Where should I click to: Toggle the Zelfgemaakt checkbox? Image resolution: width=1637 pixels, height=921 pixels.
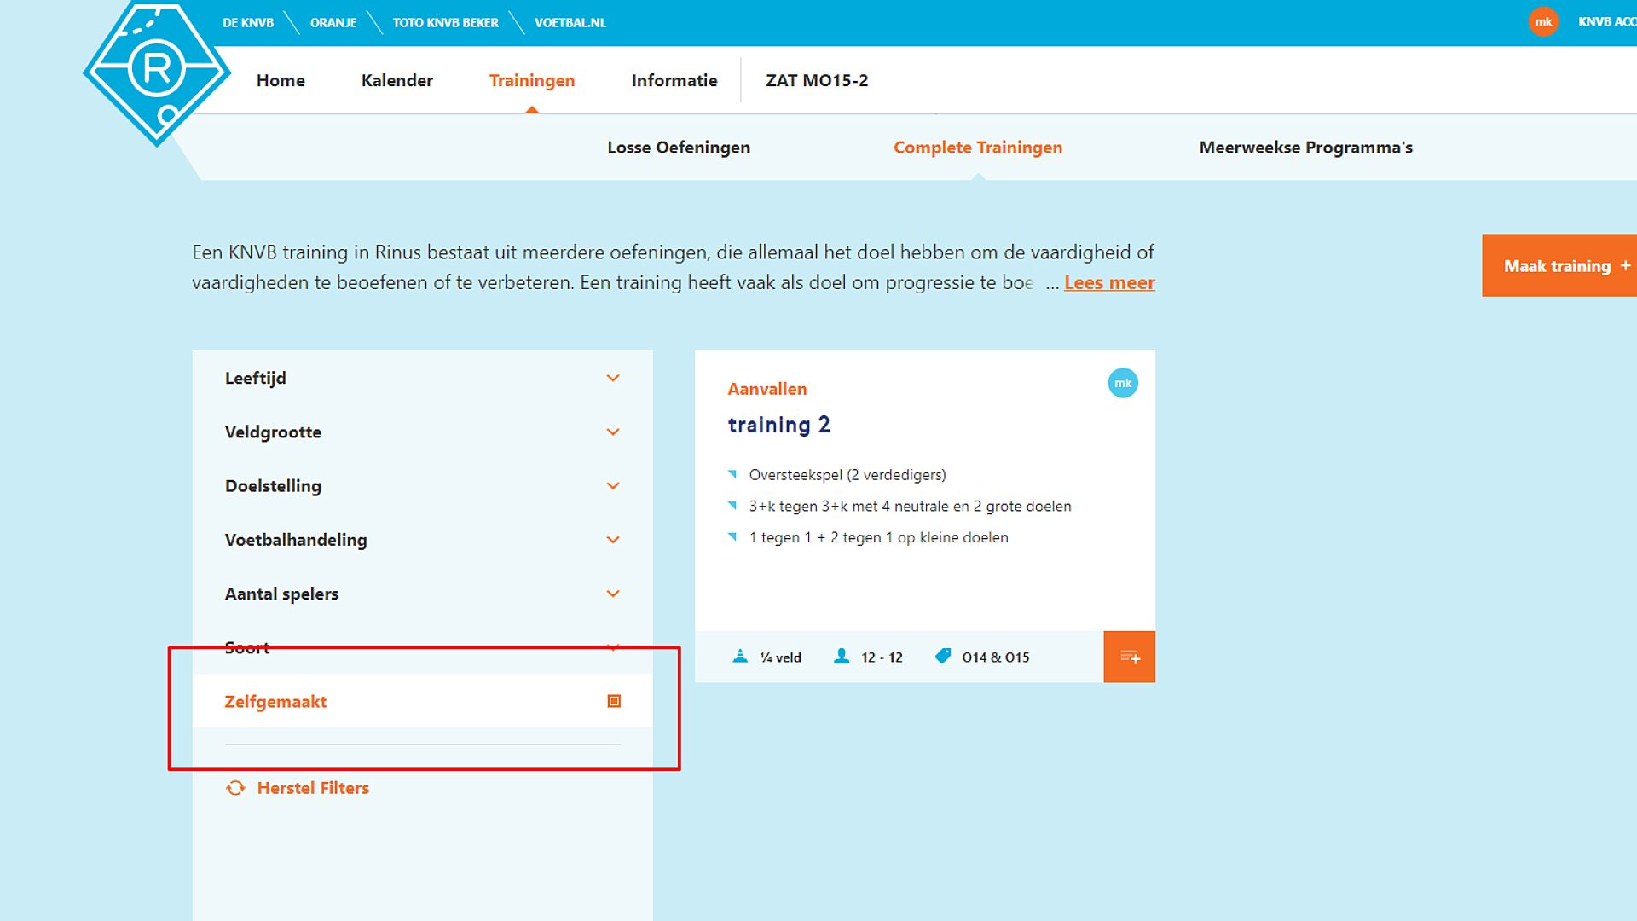coord(614,701)
